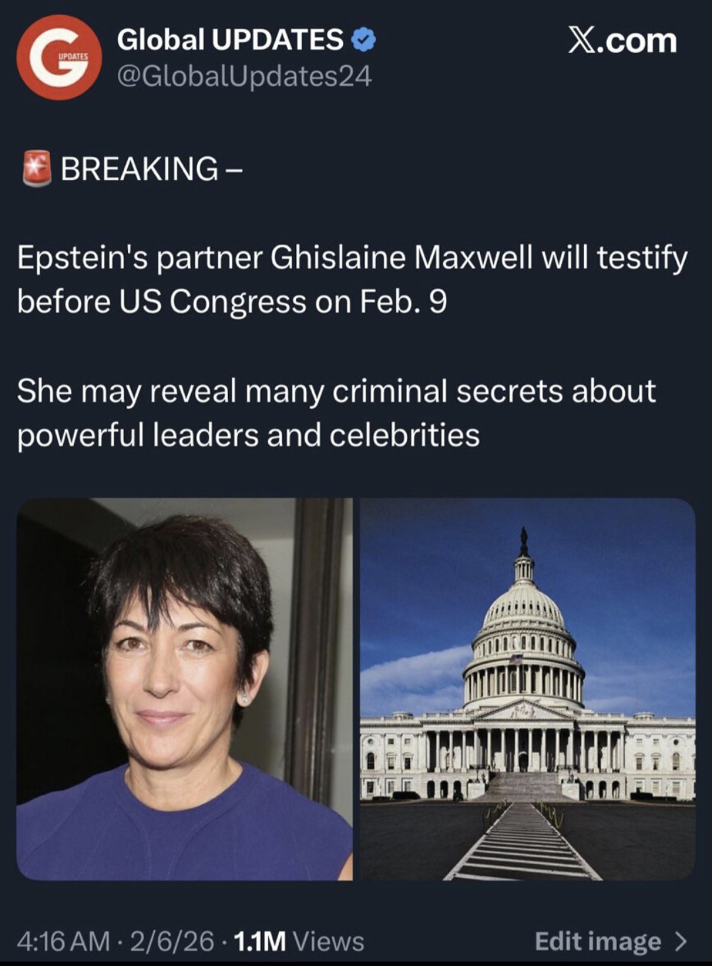
Task: Tap the X.com logo watermark
Action: pyautogui.click(x=622, y=41)
